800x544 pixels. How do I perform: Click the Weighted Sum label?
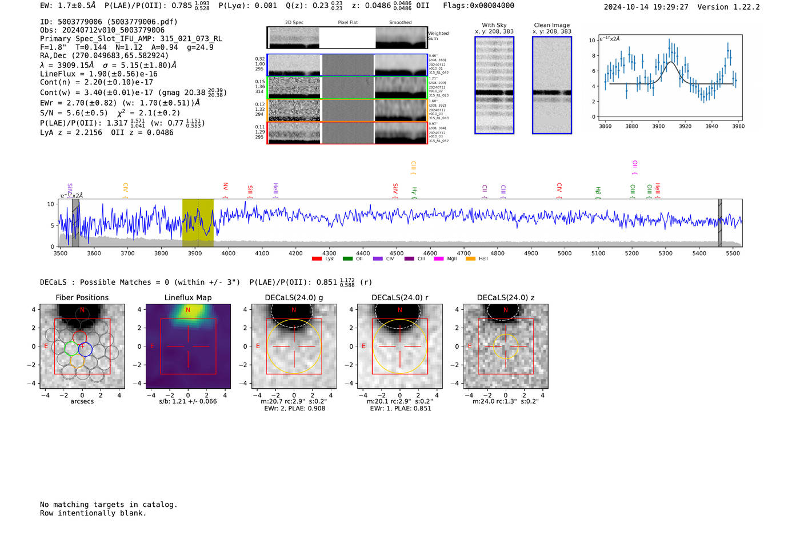438,36
